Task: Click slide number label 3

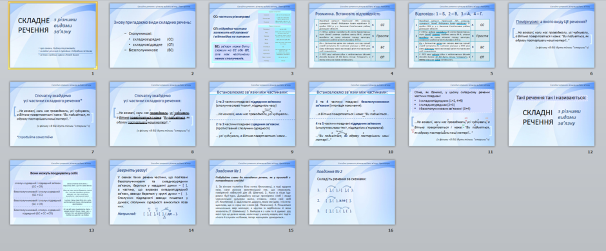Action: tap(293, 73)
